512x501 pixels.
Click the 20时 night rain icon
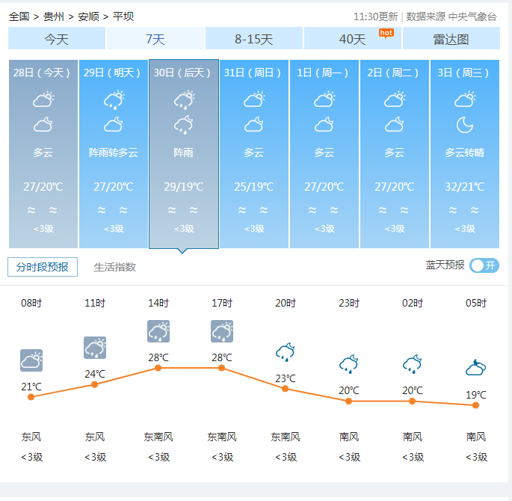pos(285,351)
